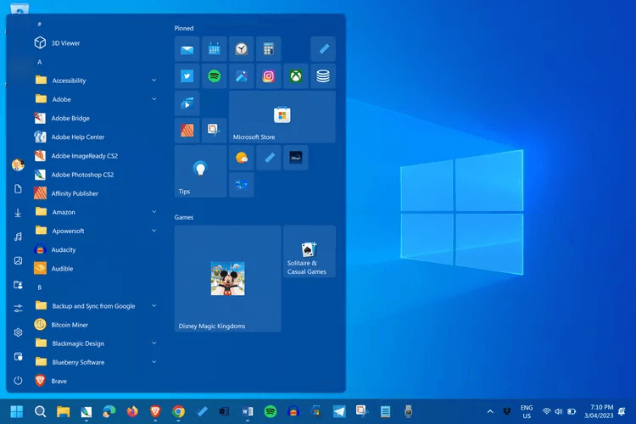Viewport: 636px width, 424px height.
Task: Open Downloads from Start sidebar
Action: tap(18, 213)
